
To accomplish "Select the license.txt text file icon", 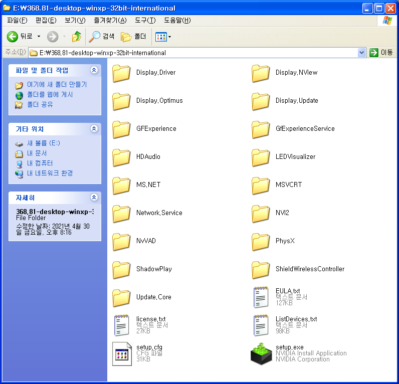I will coord(122,325).
